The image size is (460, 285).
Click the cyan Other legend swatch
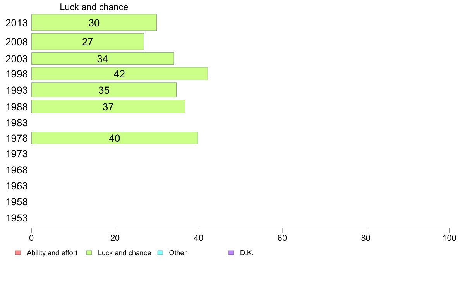(x=160, y=253)
